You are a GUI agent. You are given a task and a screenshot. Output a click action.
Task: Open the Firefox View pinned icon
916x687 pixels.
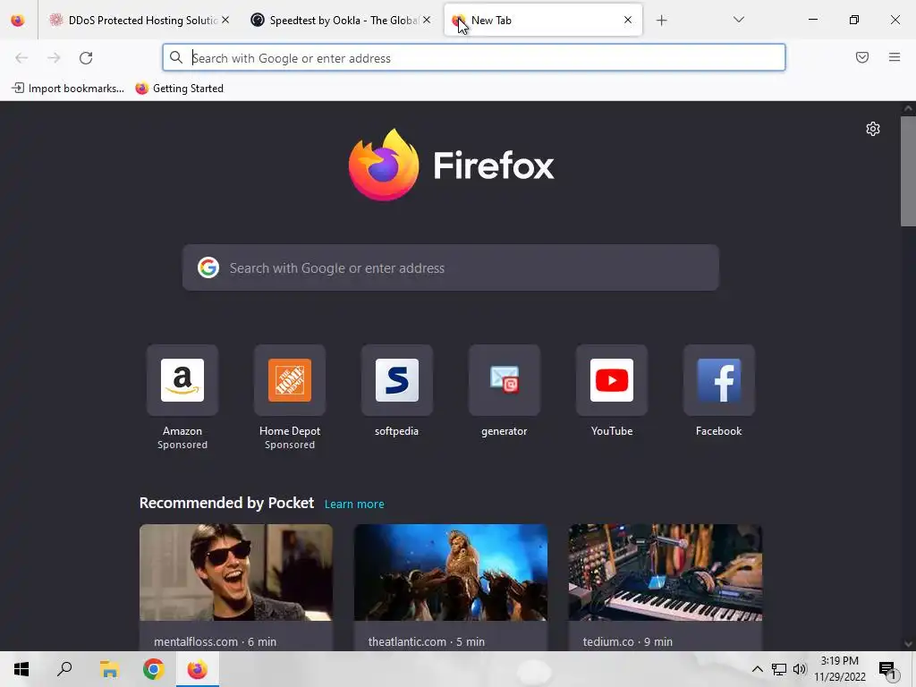point(18,21)
